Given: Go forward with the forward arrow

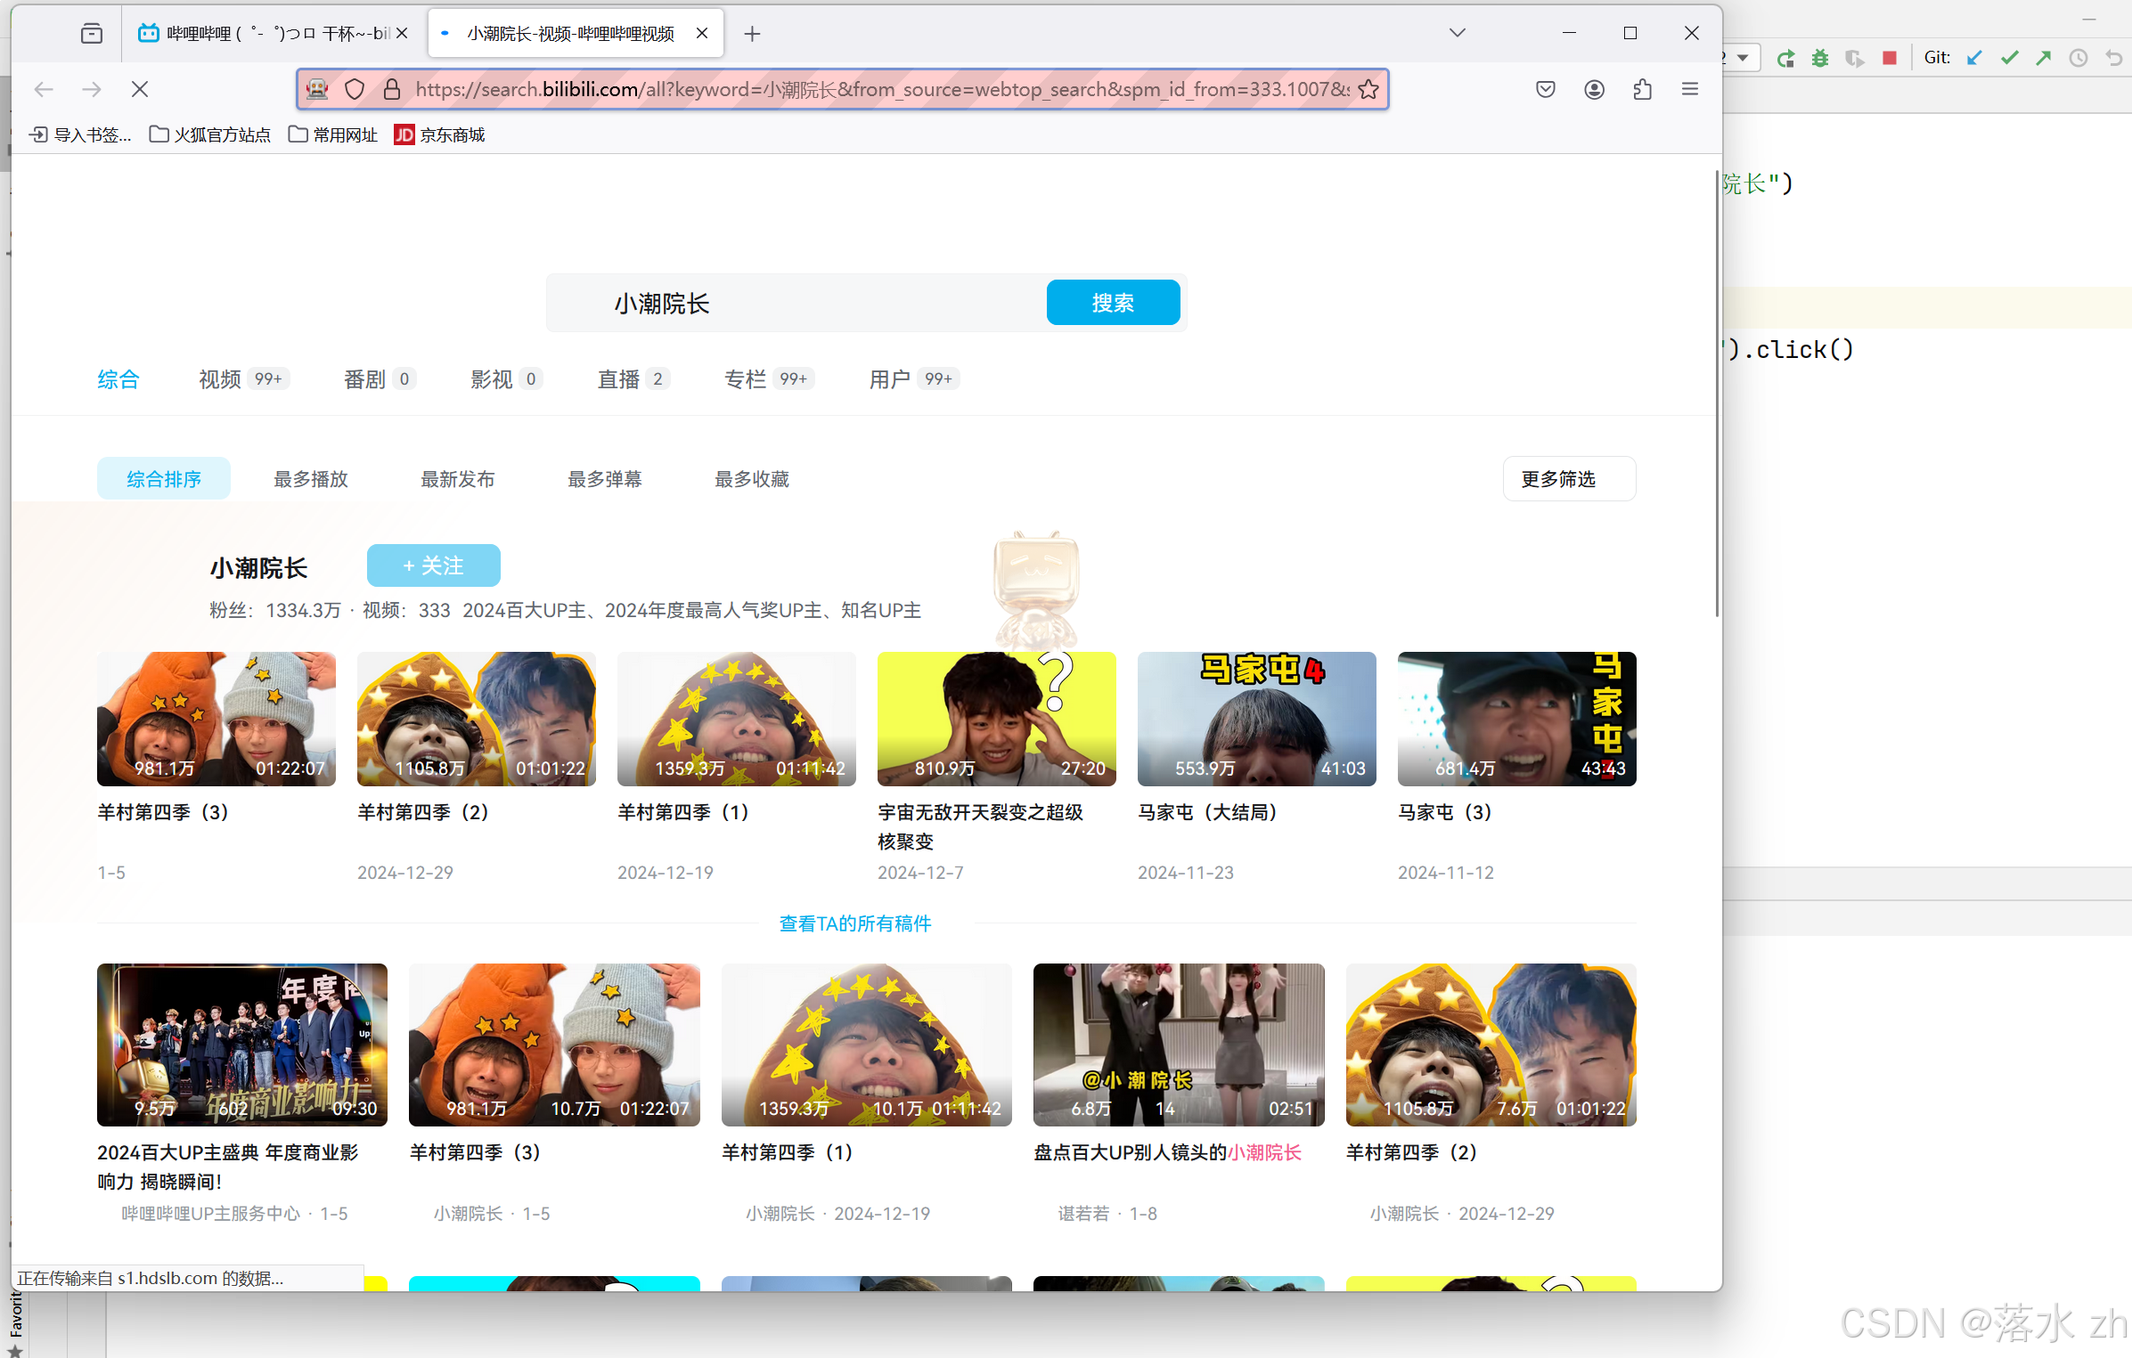Looking at the screenshot, I should [x=92, y=89].
